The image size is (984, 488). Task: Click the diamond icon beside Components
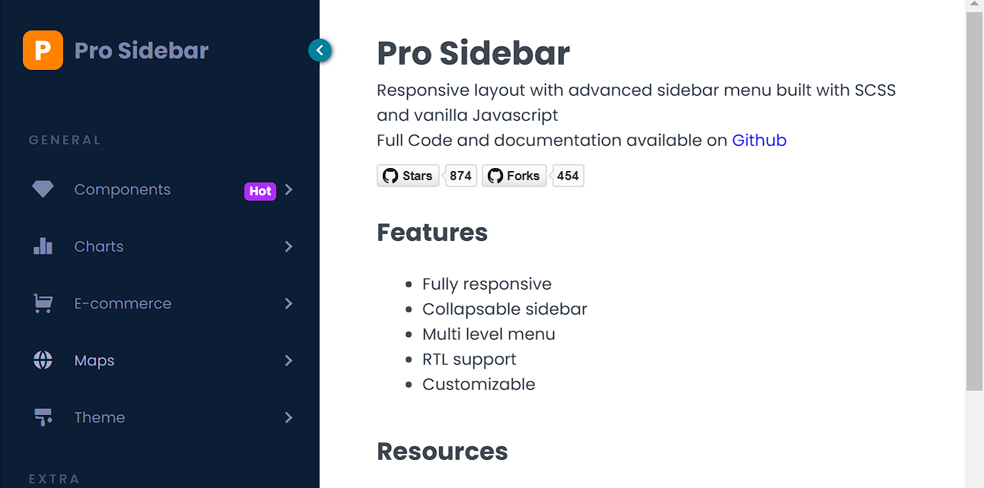tap(43, 189)
